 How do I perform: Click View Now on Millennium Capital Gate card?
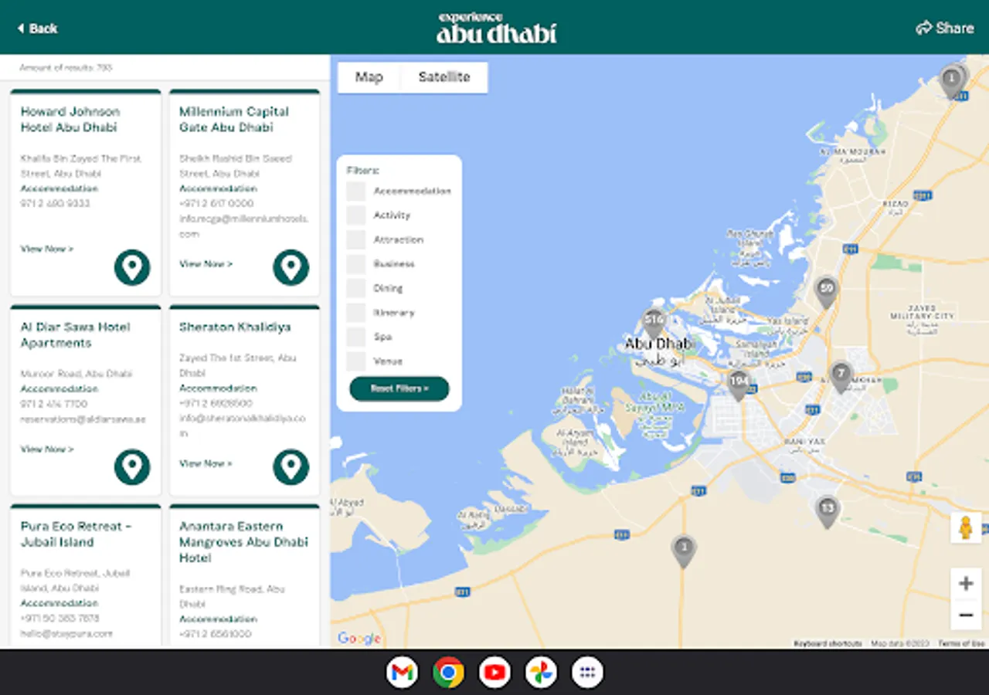[x=206, y=264]
